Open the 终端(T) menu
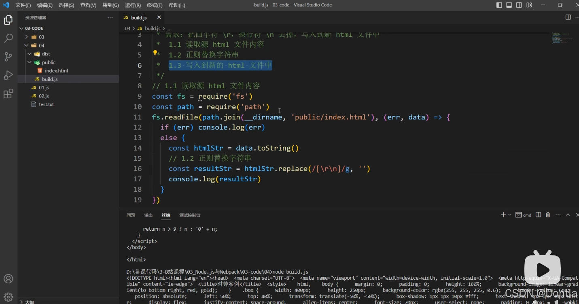Screen dimensions: 579x304 (155, 5)
